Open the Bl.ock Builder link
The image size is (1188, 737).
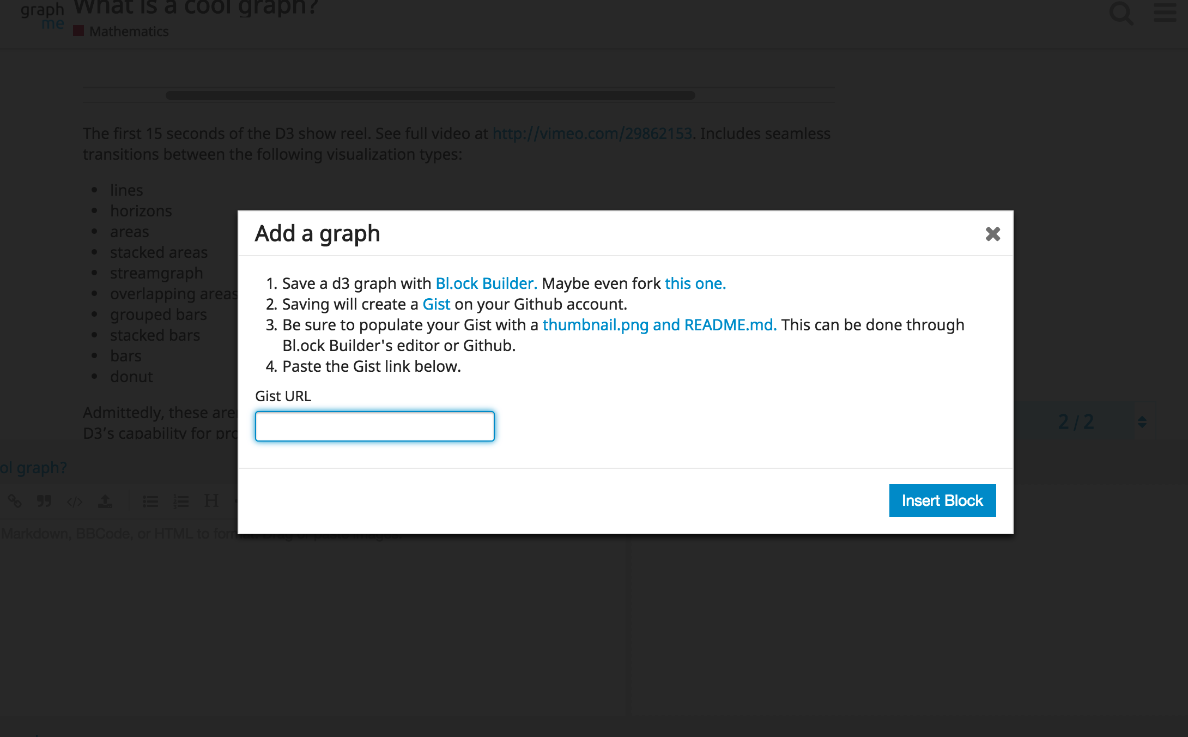486,283
